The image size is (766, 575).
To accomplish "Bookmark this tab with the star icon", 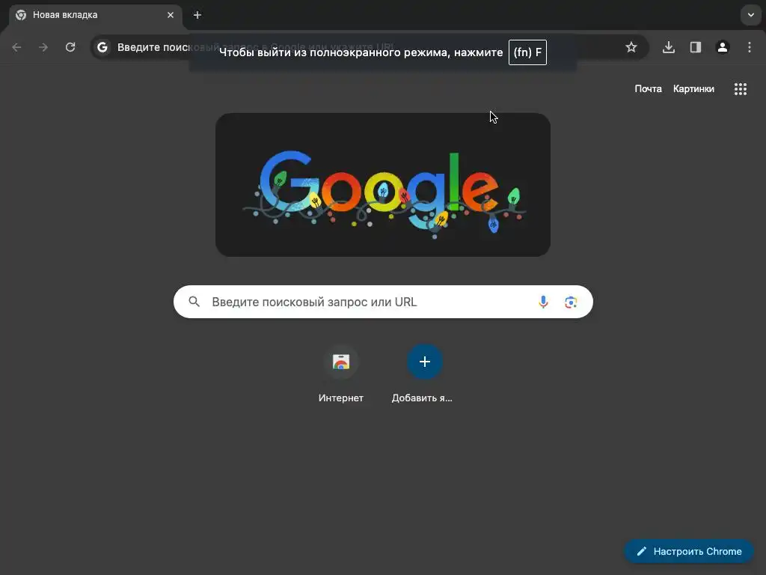I will [x=631, y=47].
